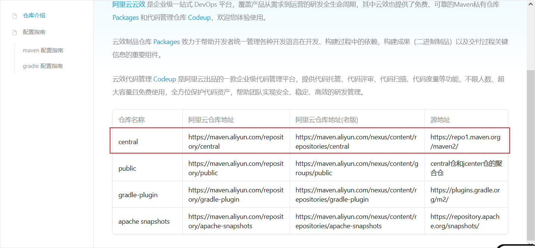Click the repository/public Aliyun address
This screenshot has width=535, height=248.
(x=236, y=168)
